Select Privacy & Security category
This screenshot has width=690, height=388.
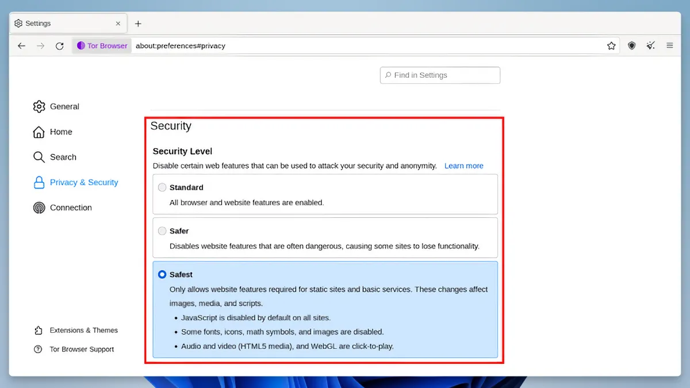pos(83,182)
